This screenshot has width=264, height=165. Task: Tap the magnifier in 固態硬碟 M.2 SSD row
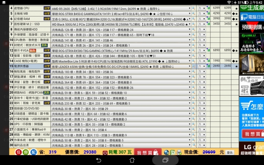[194, 24]
